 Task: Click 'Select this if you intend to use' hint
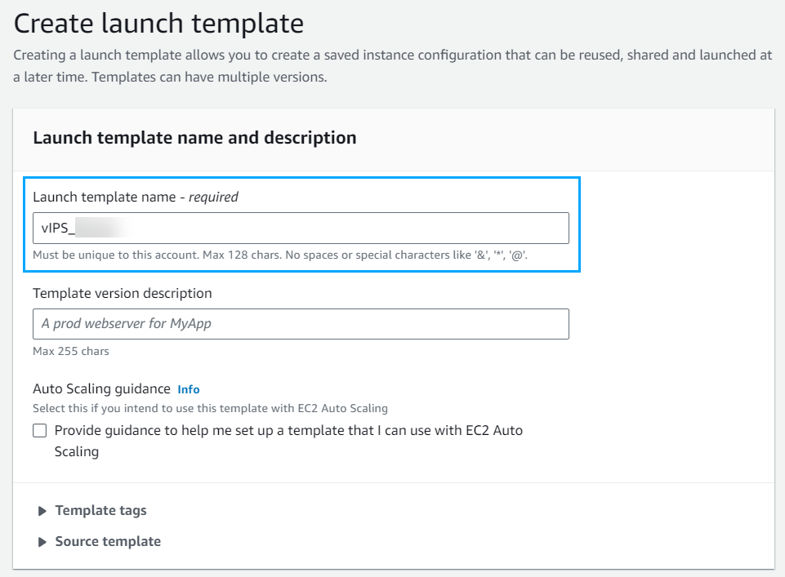(210, 409)
